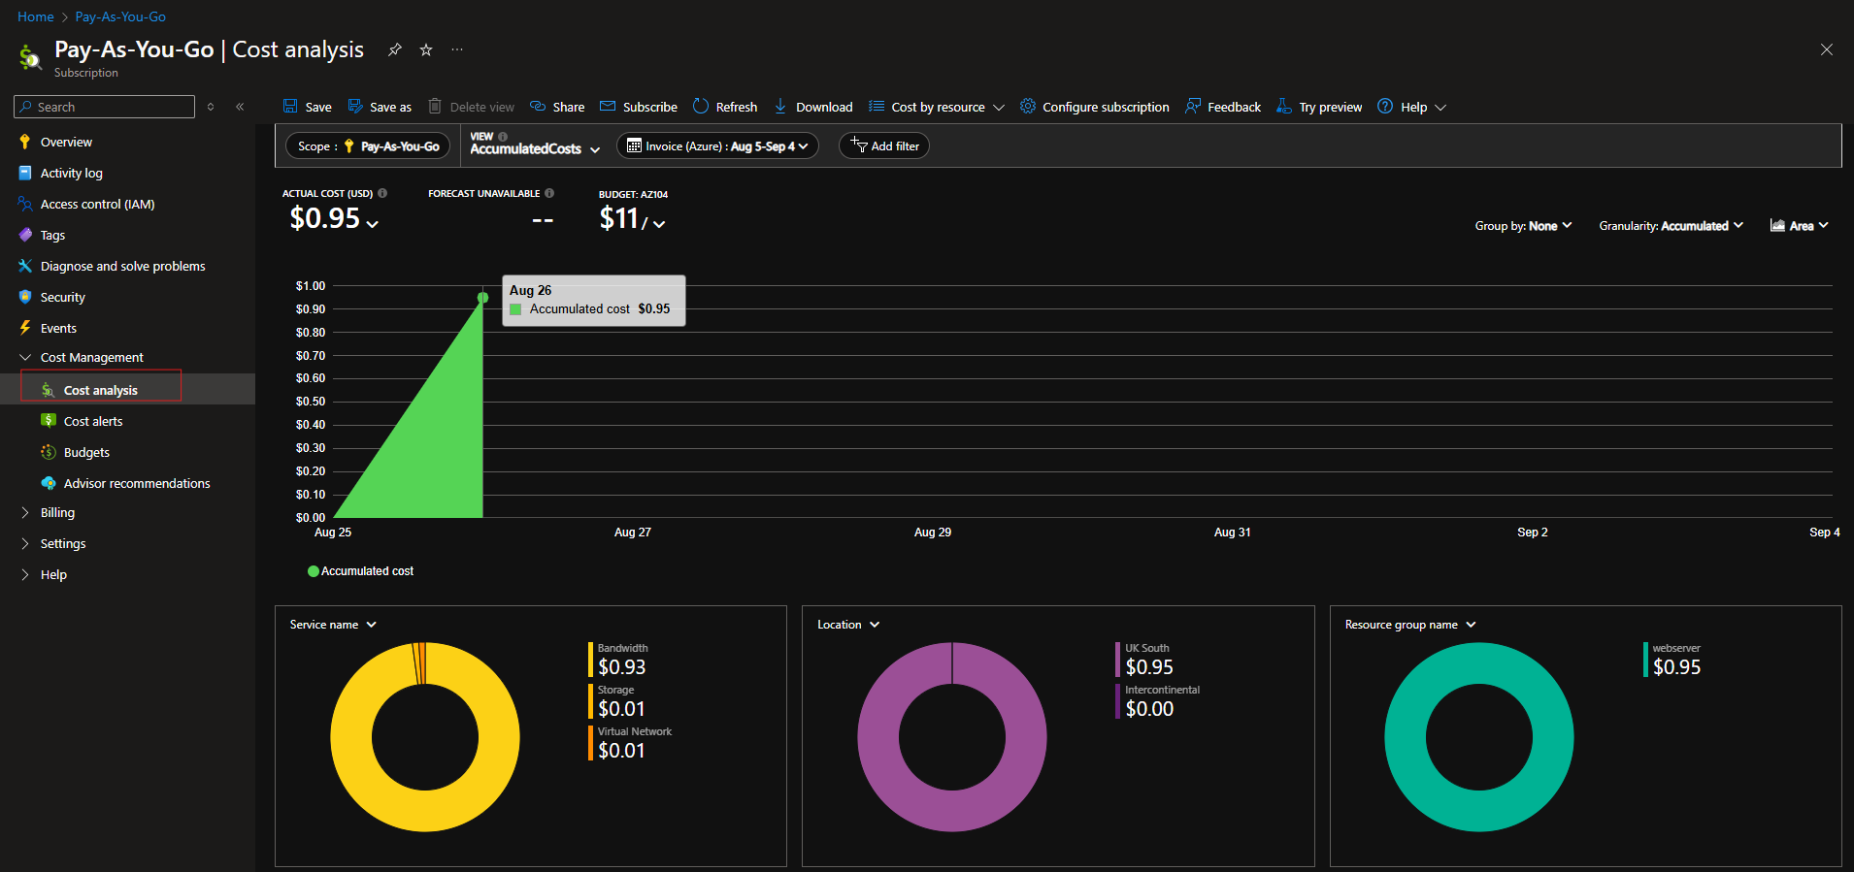The image size is (1854, 872).
Task: Click the webserver $0.95 legend entry
Action: click(x=1672, y=660)
